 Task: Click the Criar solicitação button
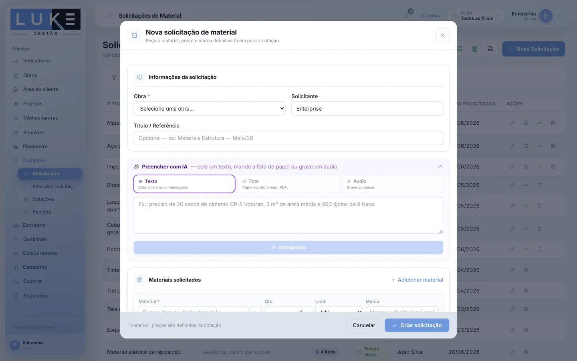(x=417, y=325)
